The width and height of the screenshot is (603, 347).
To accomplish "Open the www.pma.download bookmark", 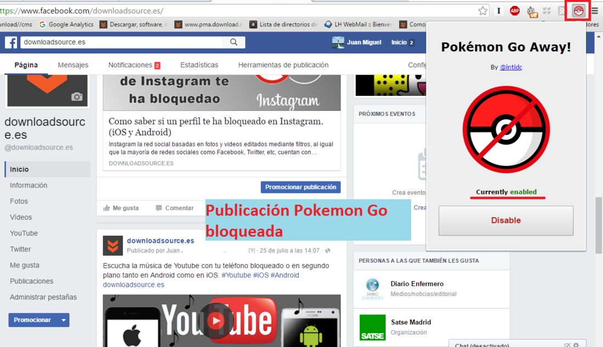I will [209, 24].
